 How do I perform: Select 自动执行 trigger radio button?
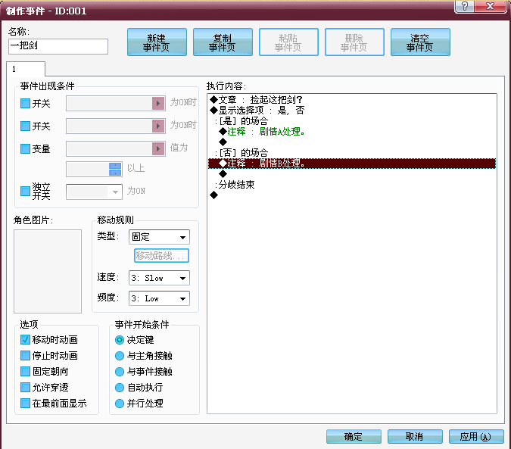[x=120, y=388]
